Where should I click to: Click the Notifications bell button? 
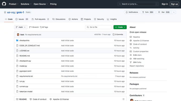point(132,12)
